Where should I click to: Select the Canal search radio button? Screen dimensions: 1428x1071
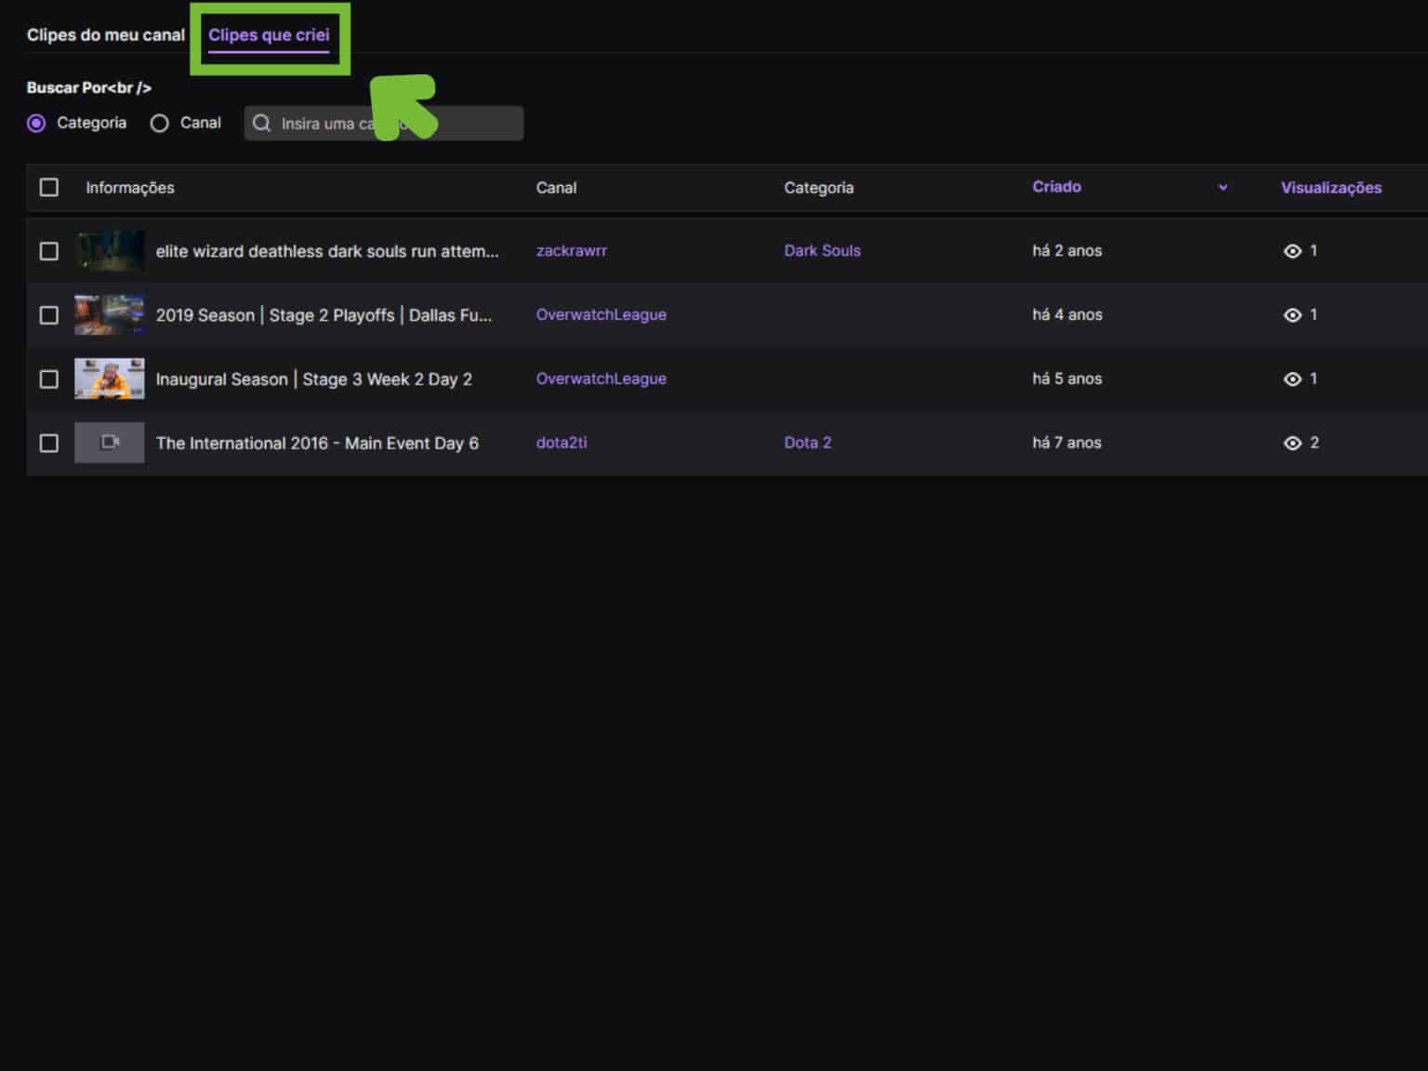[159, 122]
